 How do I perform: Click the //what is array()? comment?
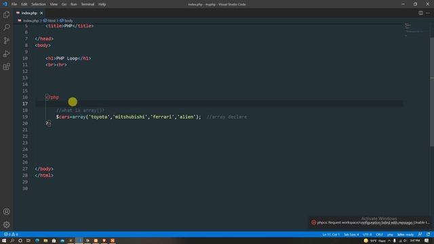point(80,110)
